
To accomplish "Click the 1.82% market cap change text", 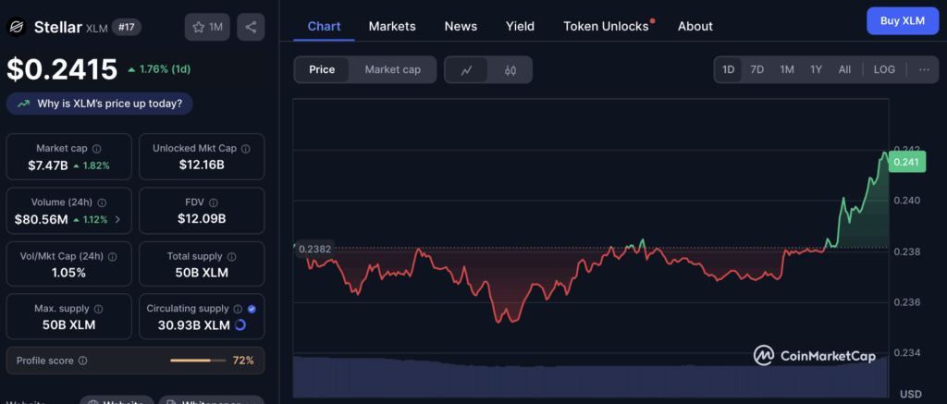I will point(95,165).
